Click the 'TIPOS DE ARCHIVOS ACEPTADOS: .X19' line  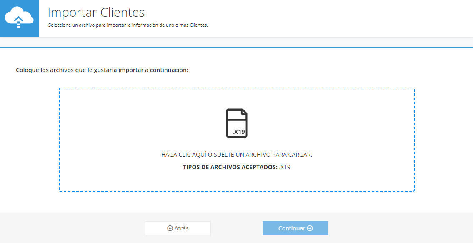point(237,167)
